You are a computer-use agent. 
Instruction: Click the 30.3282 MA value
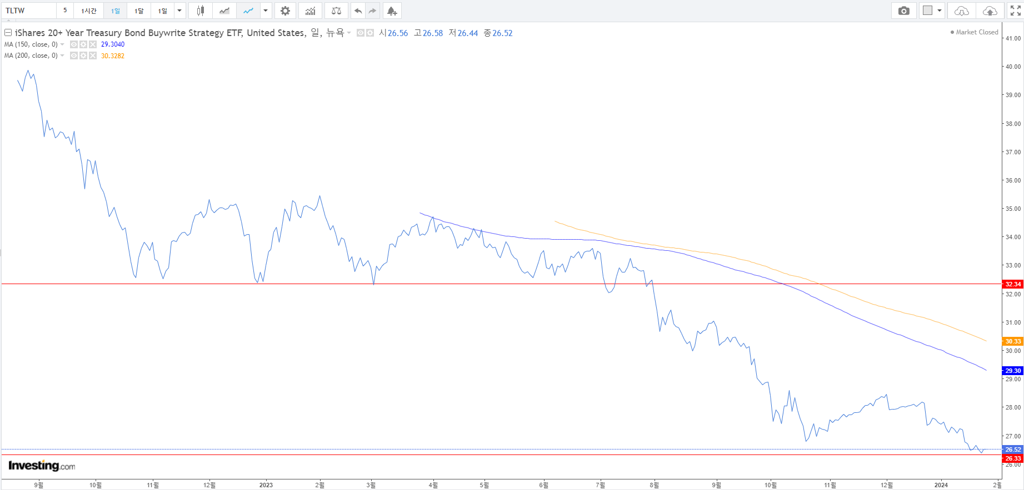113,55
